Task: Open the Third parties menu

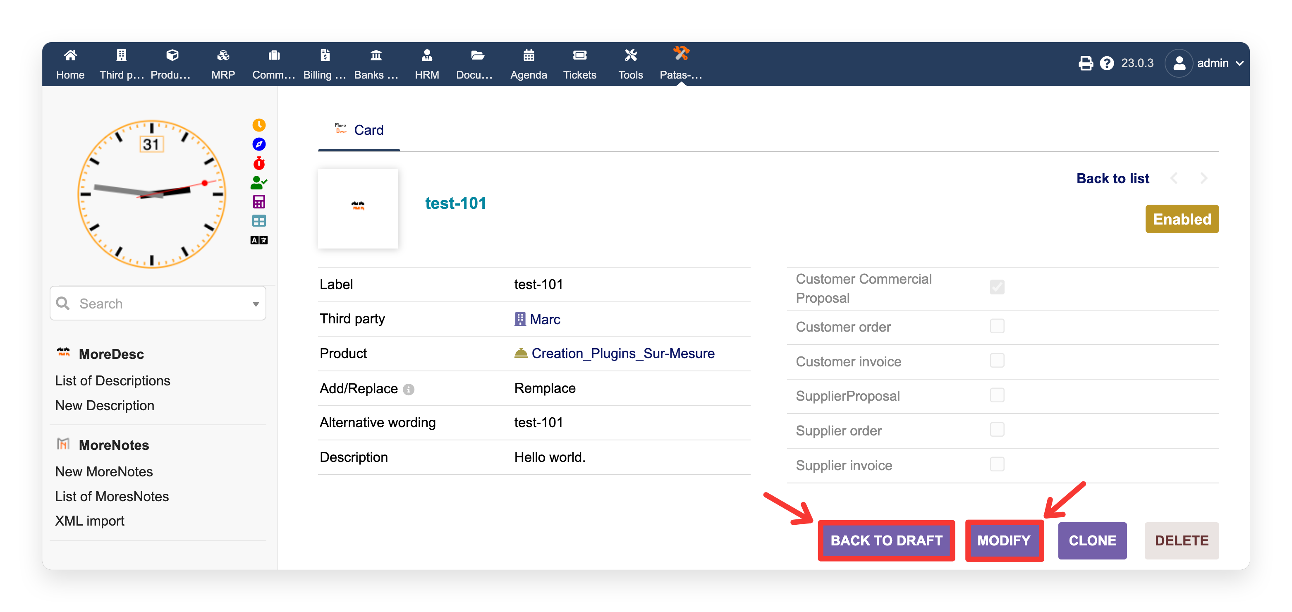Action: click(x=121, y=64)
